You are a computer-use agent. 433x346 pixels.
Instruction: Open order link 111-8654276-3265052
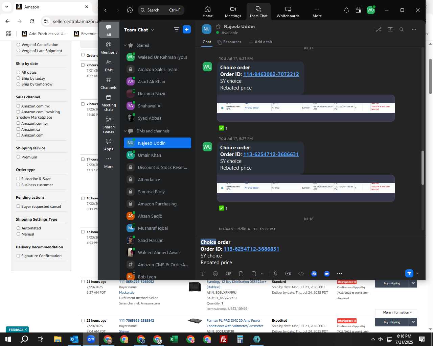click(x=136, y=281)
